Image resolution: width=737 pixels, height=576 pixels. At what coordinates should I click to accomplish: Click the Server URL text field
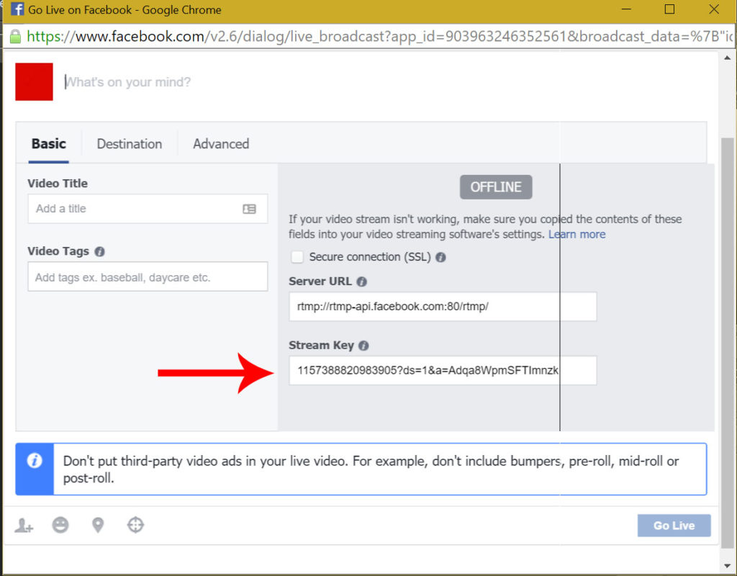click(443, 307)
